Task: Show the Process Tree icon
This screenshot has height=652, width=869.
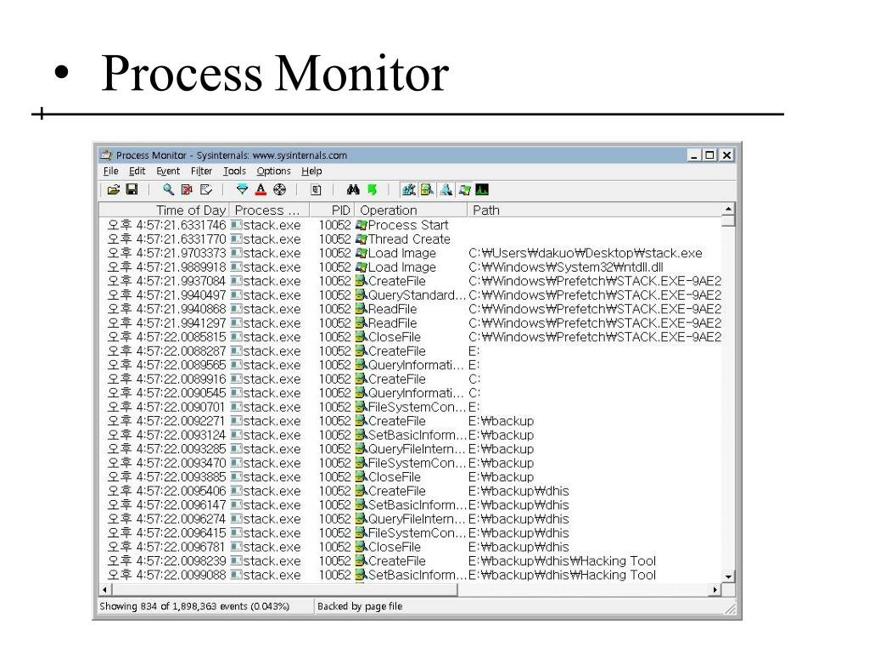Action: tap(316, 190)
